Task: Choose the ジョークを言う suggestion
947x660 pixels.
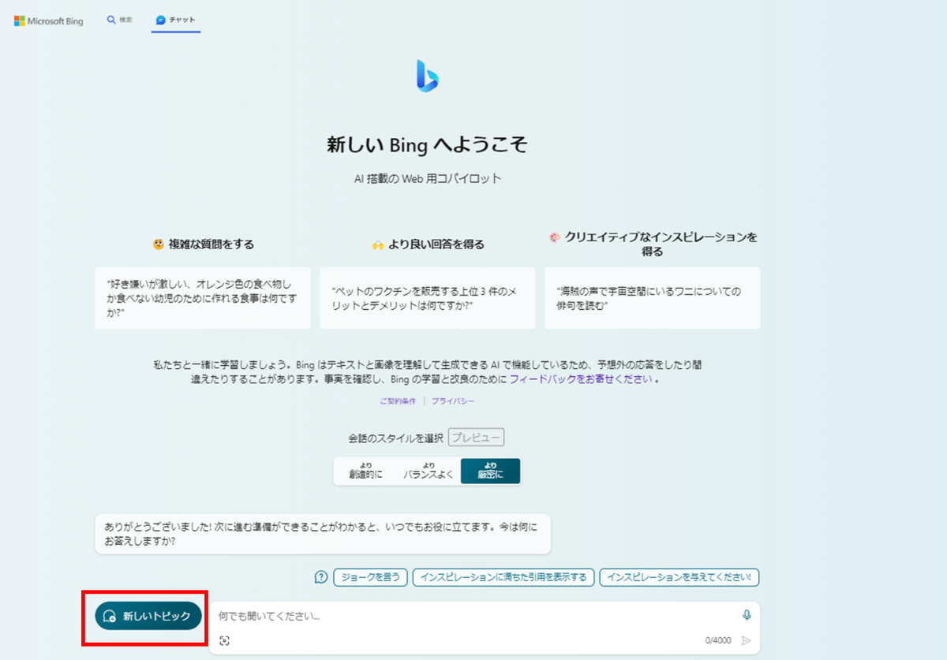Action: pyautogui.click(x=371, y=577)
